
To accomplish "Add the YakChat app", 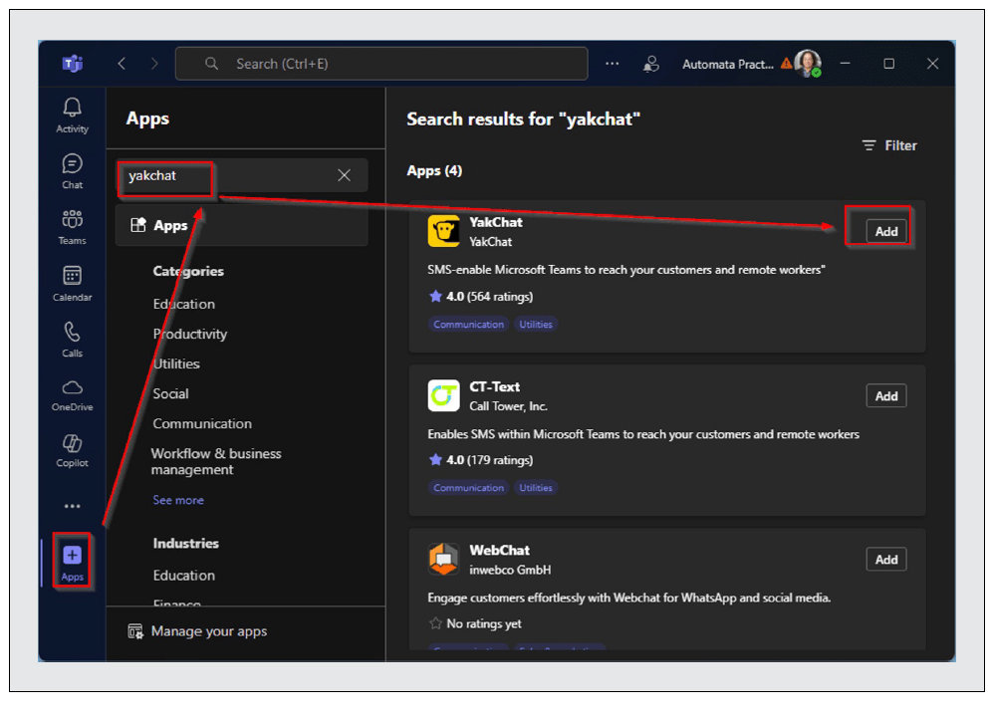I will coord(885,231).
